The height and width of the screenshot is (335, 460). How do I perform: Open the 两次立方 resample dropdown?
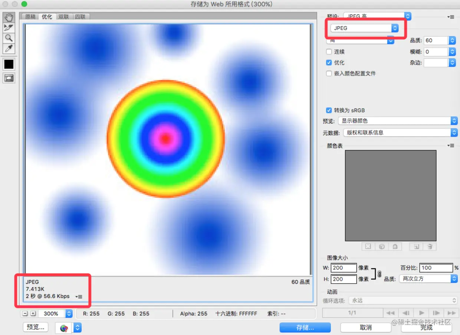pyautogui.click(x=429, y=279)
